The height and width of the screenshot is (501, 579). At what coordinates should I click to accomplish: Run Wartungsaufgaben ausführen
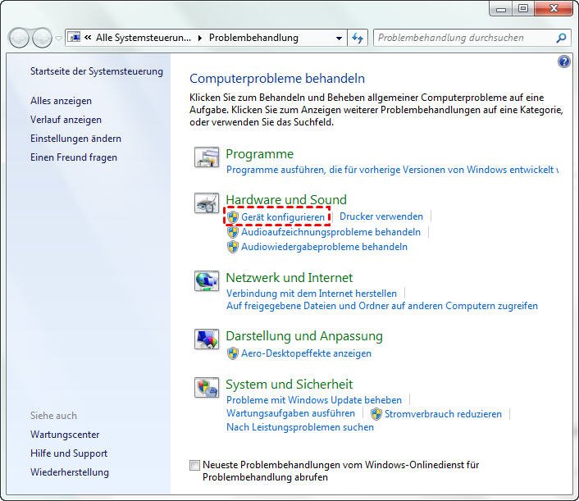point(290,413)
